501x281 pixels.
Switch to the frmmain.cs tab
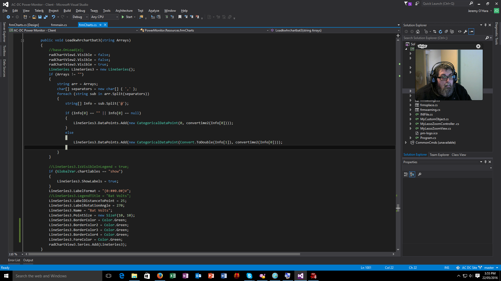(59, 25)
